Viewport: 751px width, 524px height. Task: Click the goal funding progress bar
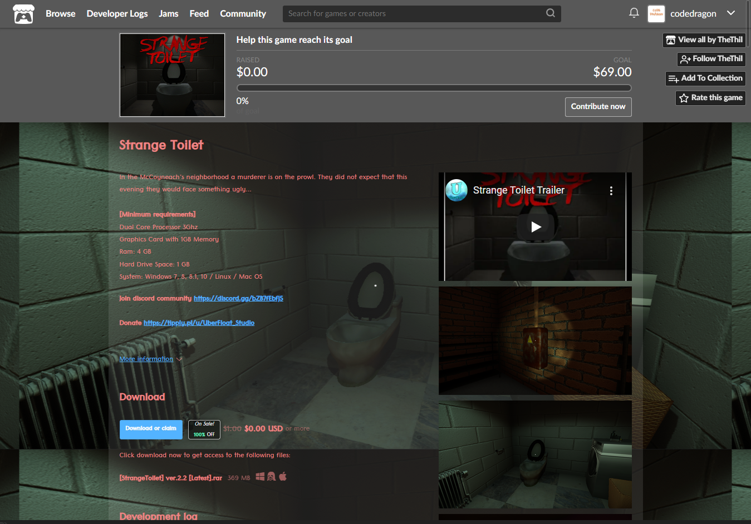tap(434, 88)
